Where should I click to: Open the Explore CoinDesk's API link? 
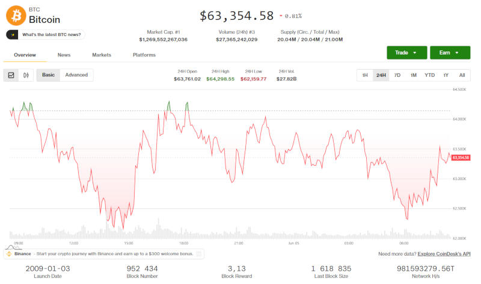pos(444,254)
